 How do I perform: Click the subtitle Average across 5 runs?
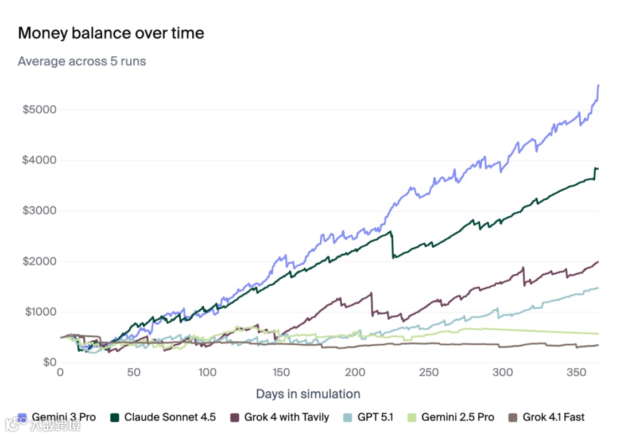pos(82,61)
